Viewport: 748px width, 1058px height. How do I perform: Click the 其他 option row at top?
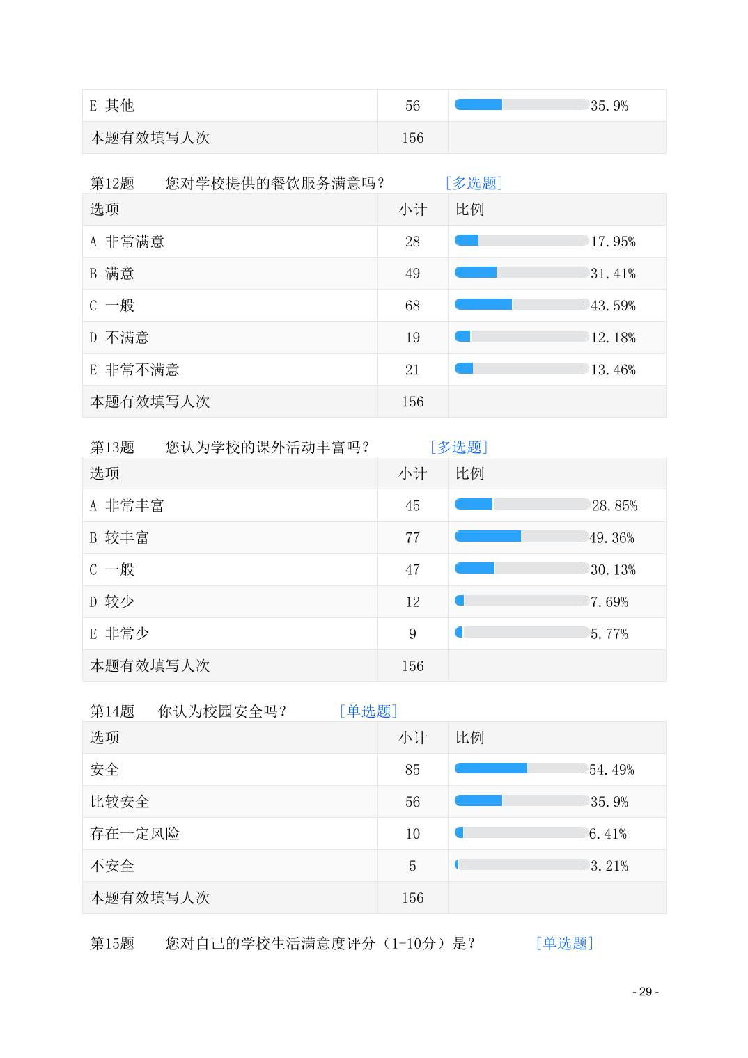tap(374, 106)
